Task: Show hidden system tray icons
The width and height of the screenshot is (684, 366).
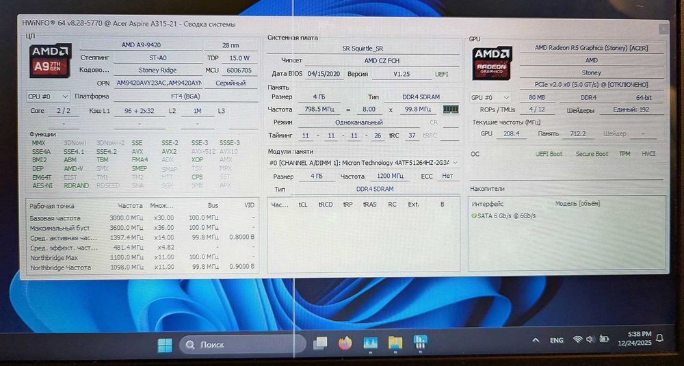Action: pyautogui.click(x=536, y=340)
